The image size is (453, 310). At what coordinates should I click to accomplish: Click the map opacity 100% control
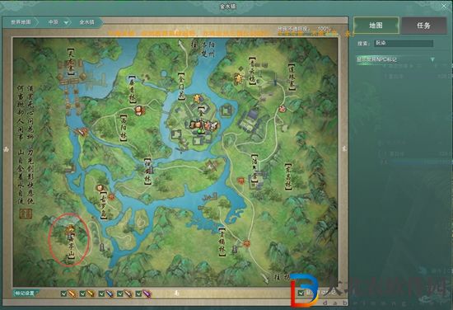tap(324, 29)
